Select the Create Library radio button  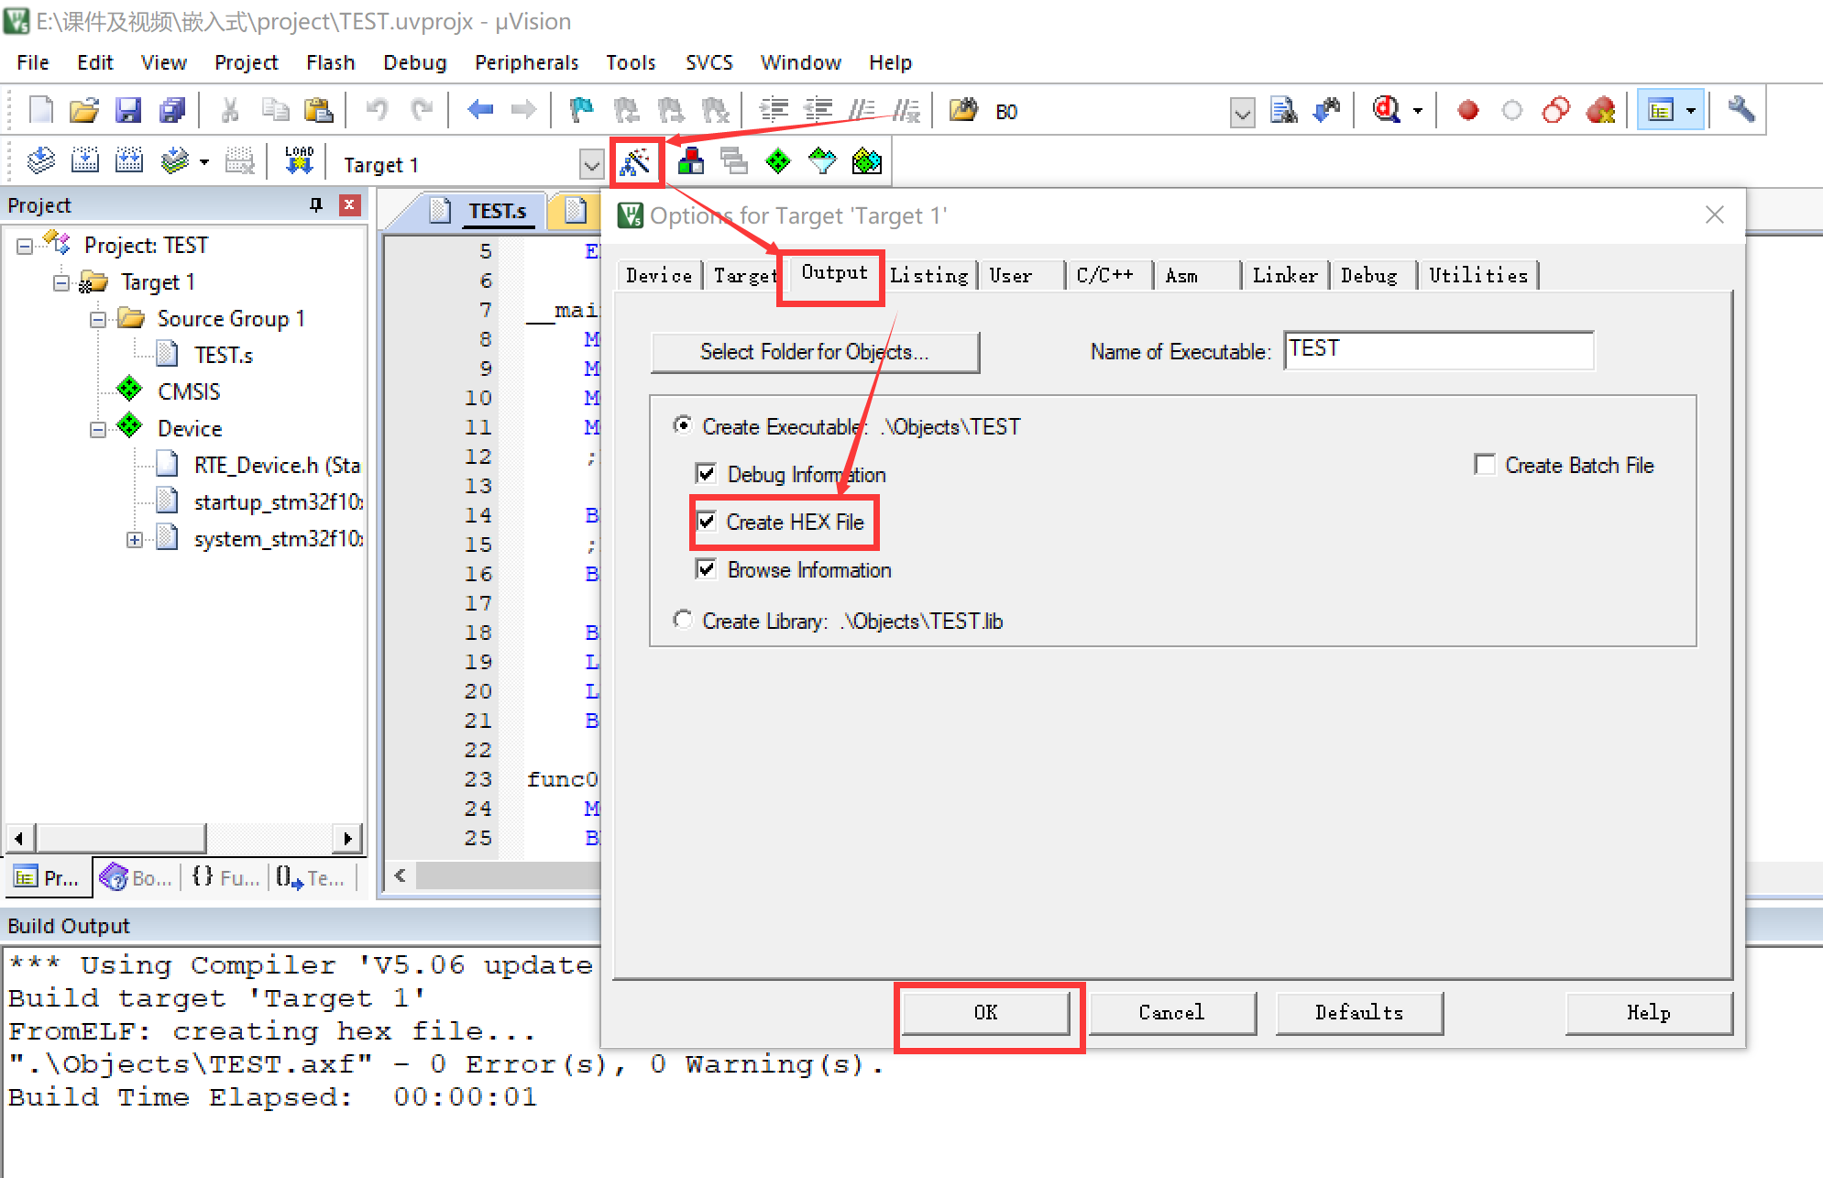683,621
